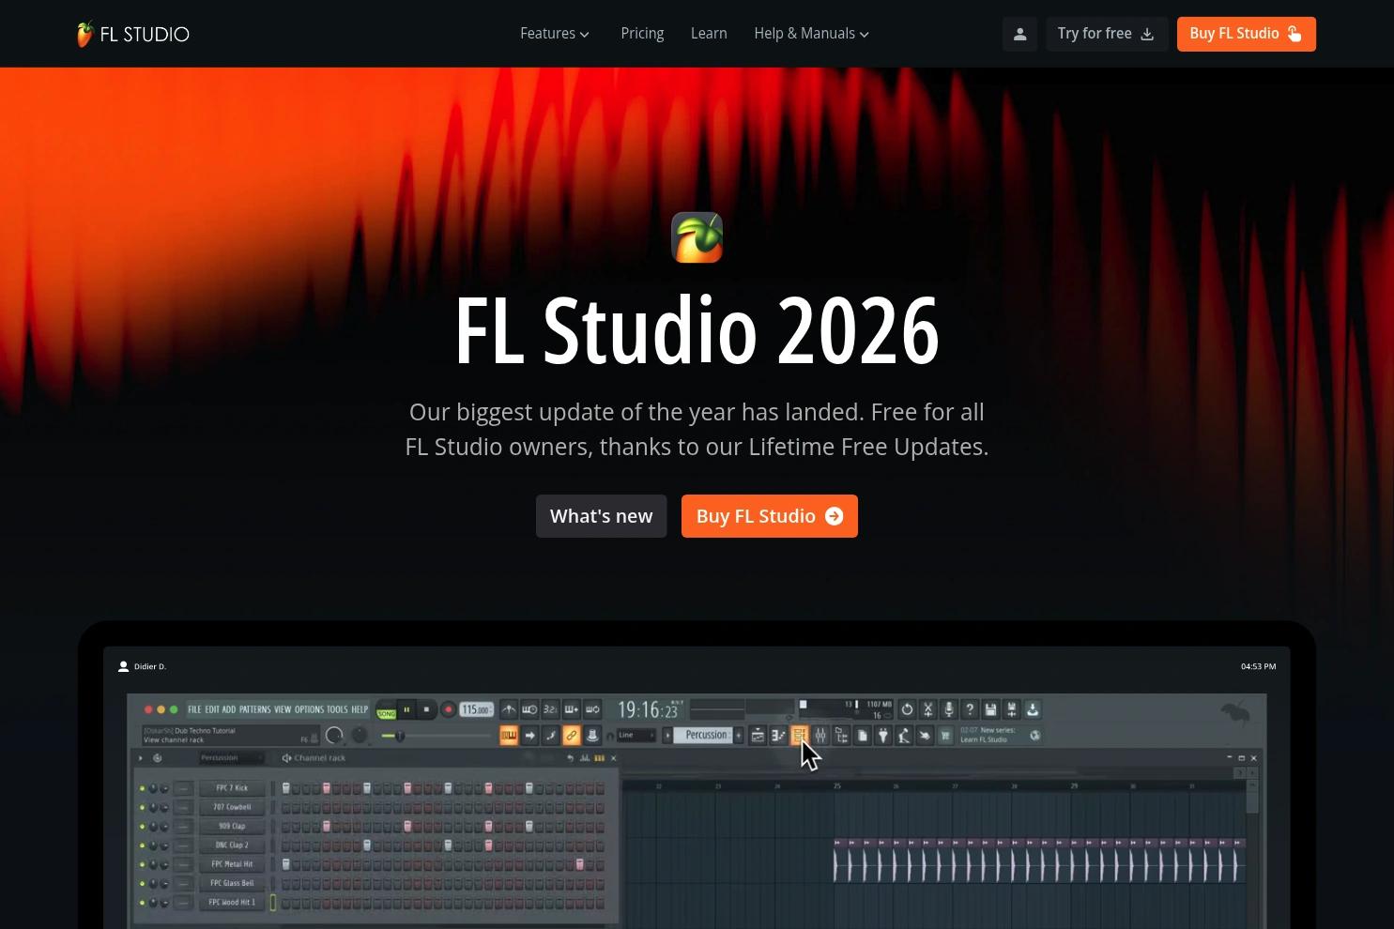
Task: Open the Learn page link
Action: point(709,34)
